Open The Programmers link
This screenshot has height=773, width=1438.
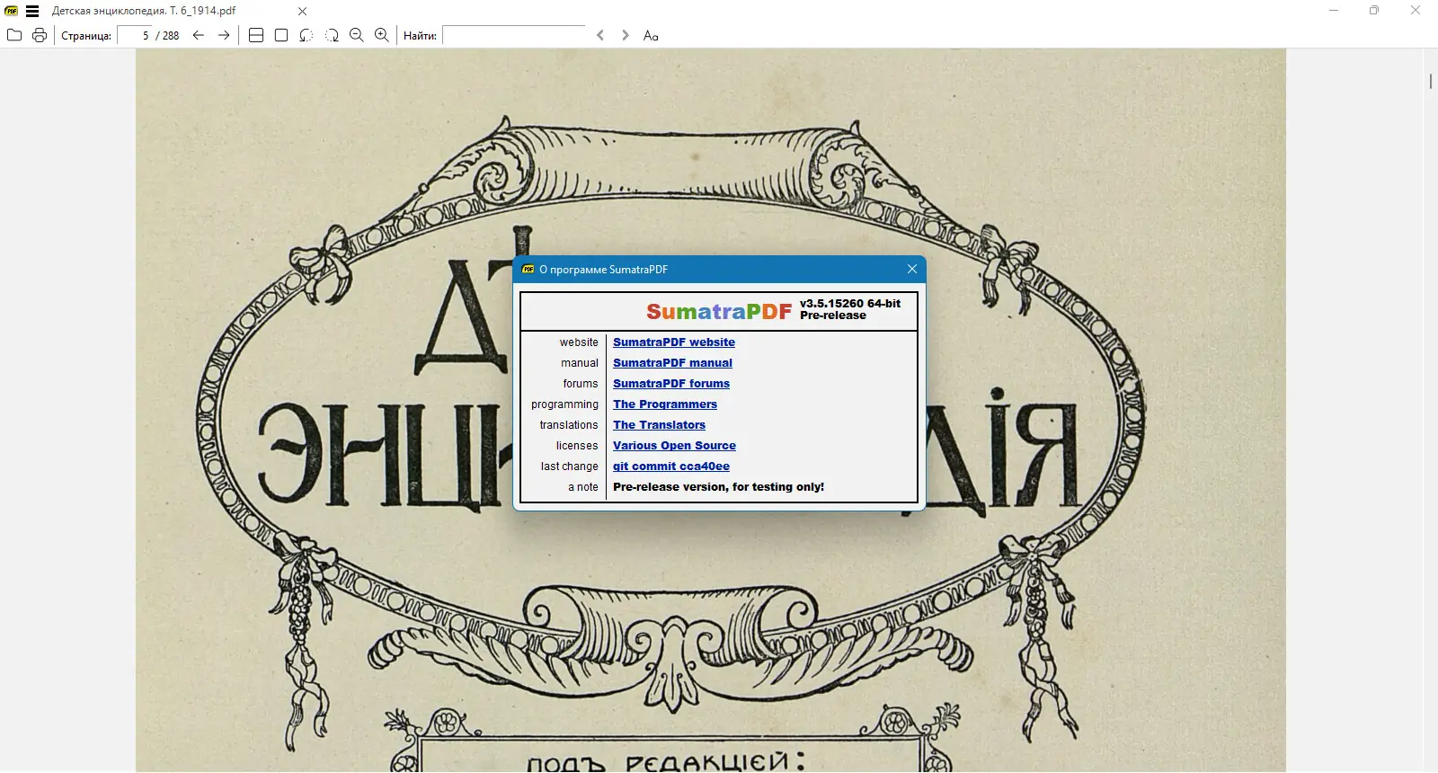(x=665, y=404)
